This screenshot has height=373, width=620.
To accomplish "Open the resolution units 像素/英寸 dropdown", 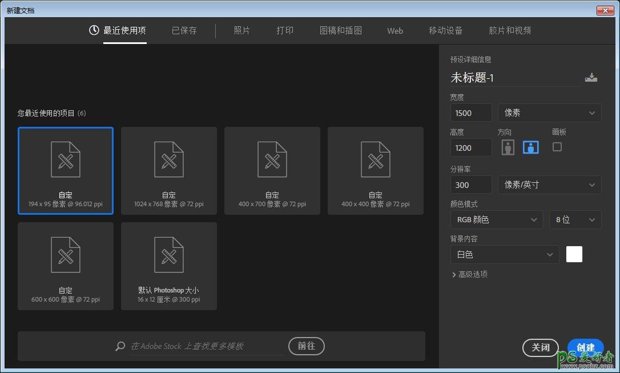I will click(x=549, y=185).
